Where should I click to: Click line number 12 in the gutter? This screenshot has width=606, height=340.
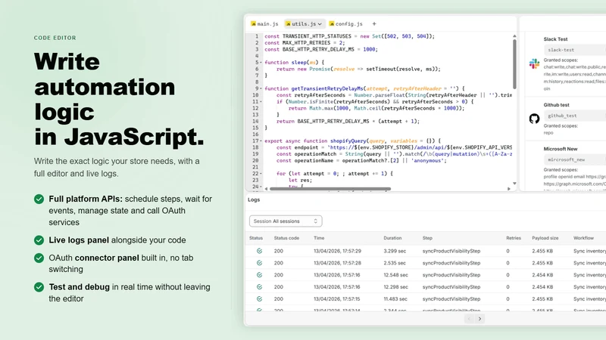point(255,108)
